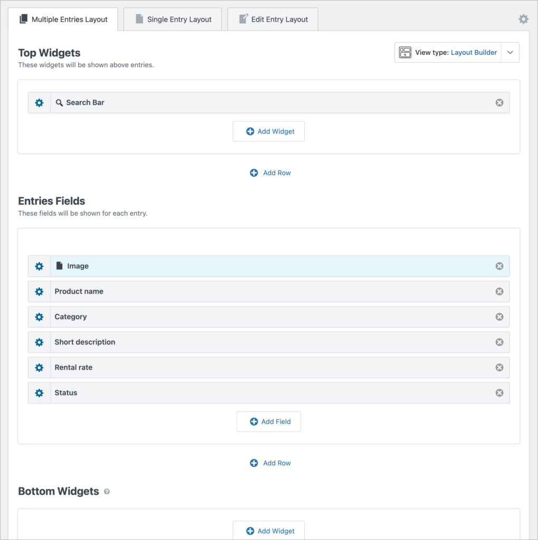Open settings gear for the Image field

(x=39, y=266)
